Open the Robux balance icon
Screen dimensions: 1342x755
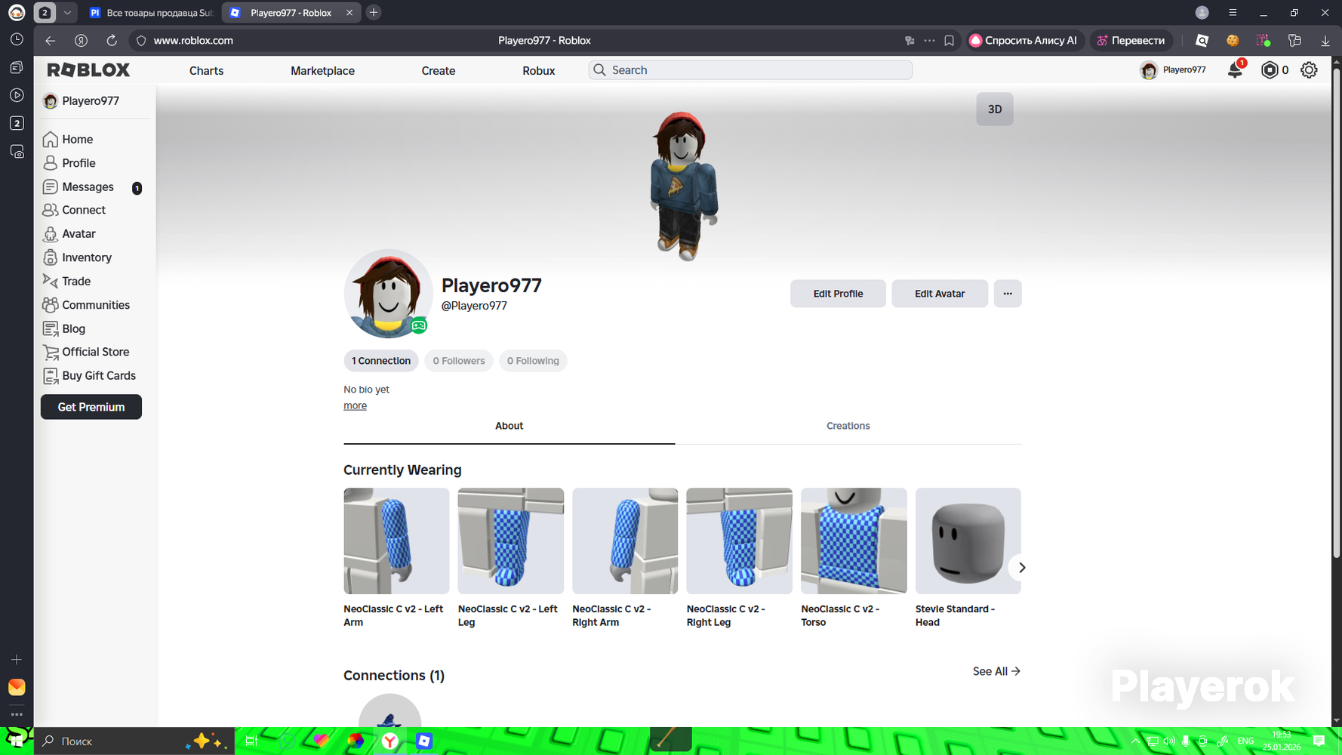click(x=1270, y=70)
